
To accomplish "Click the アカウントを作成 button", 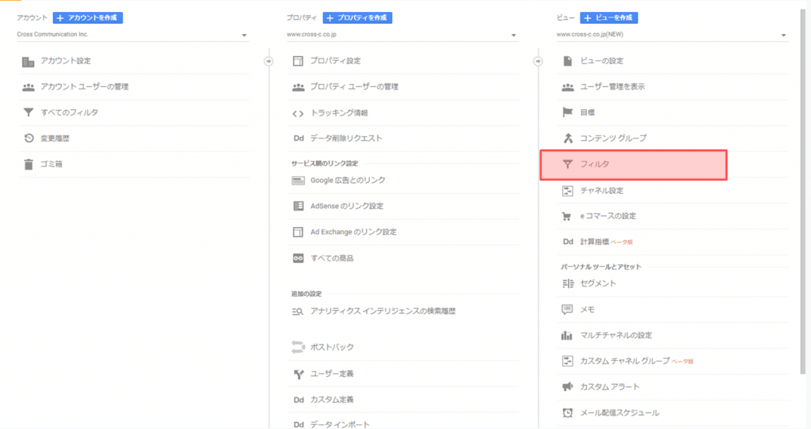I will point(88,17).
